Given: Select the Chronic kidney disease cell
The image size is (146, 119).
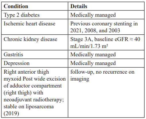Looking at the screenshot, I should [x=34, y=42].
